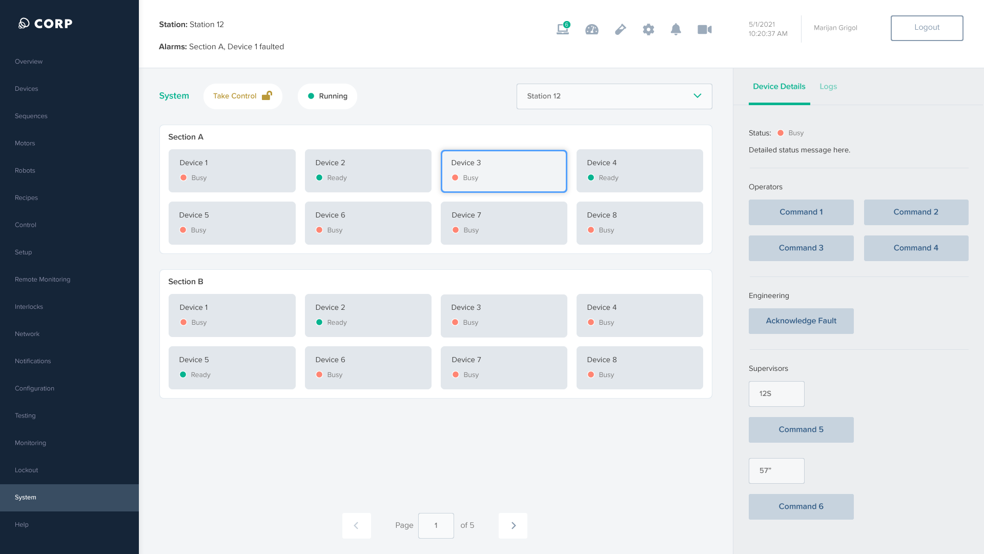Image resolution: width=984 pixels, height=554 pixels.
Task: Expand the Station 12 dropdown
Action: [614, 96]
